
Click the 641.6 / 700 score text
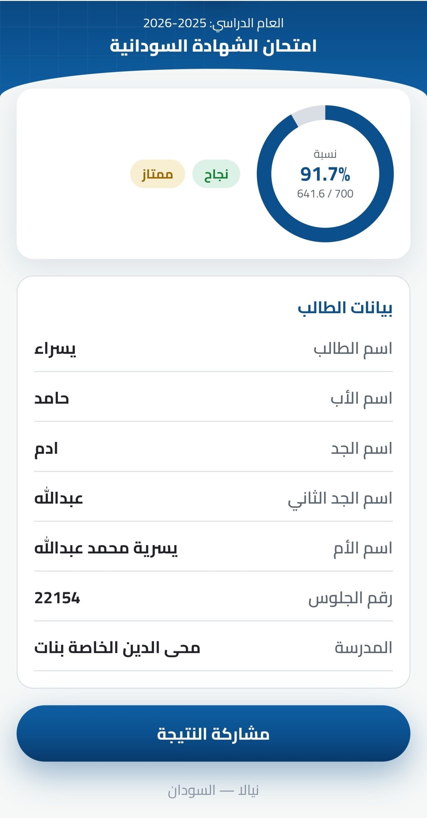tap(325, 194)
